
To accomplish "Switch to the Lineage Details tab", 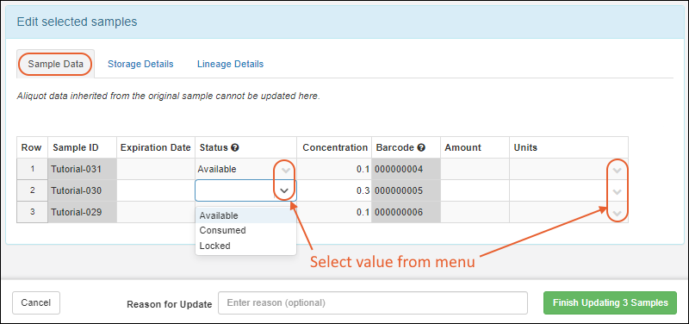I will [x=230, y=64].
